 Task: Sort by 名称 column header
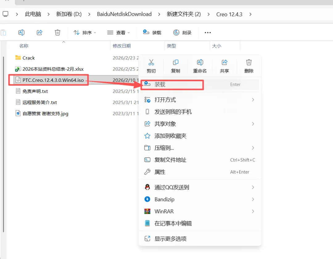pos(24,46)
